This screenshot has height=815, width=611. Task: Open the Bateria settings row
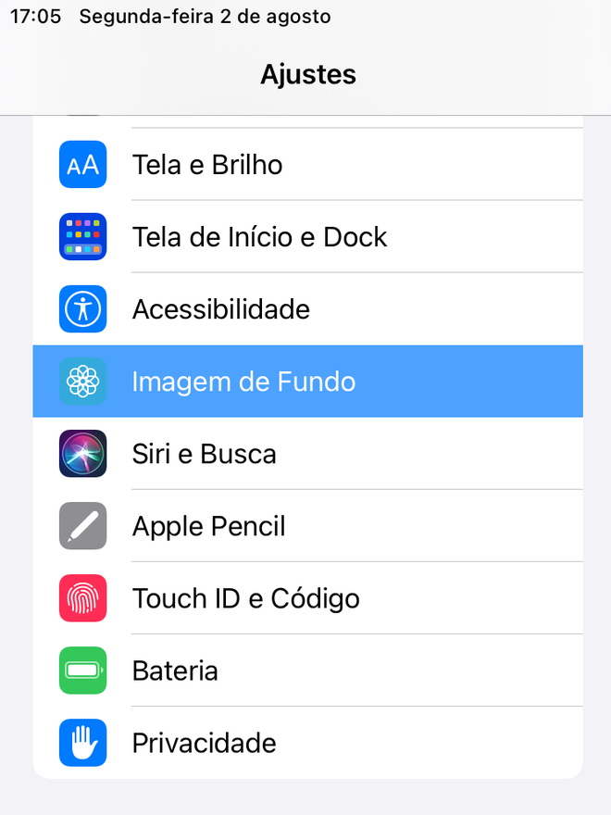(x=307, y=670)
